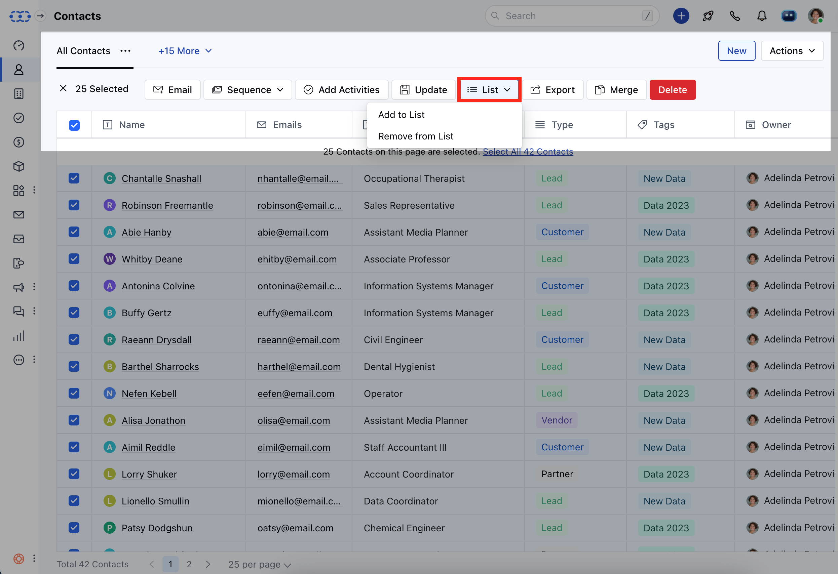This screenshot has height=574, width=838.
Task: Open the apps grid icon in sidebar
Action: tap(19, 190)
